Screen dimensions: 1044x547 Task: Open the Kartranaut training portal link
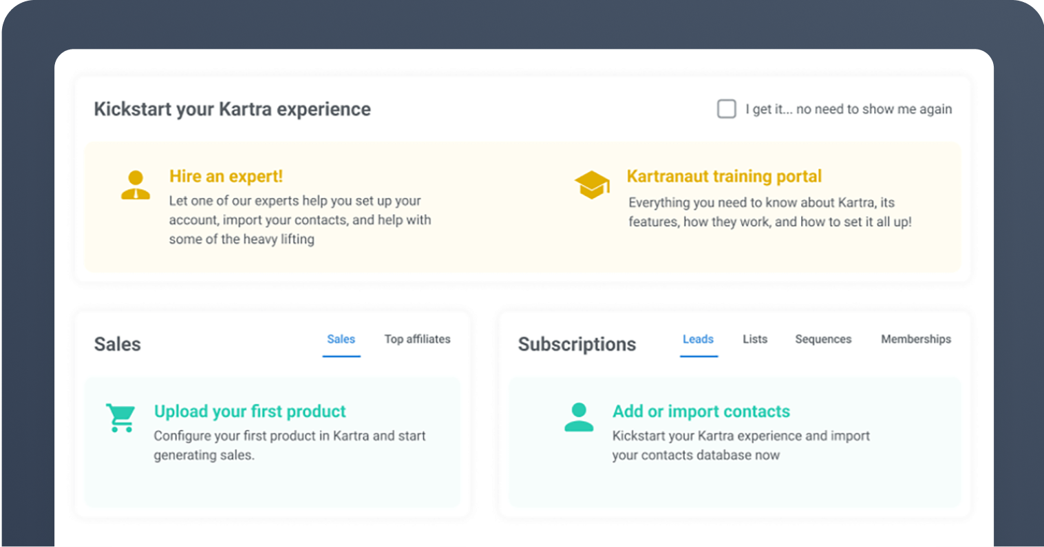coord(724,176)
